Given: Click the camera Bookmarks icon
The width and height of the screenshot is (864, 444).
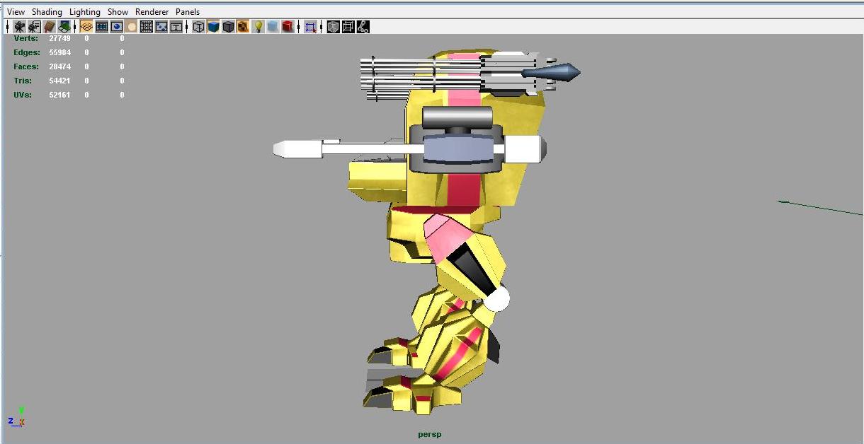Looking at the screenshot, I should pos(49,27).
